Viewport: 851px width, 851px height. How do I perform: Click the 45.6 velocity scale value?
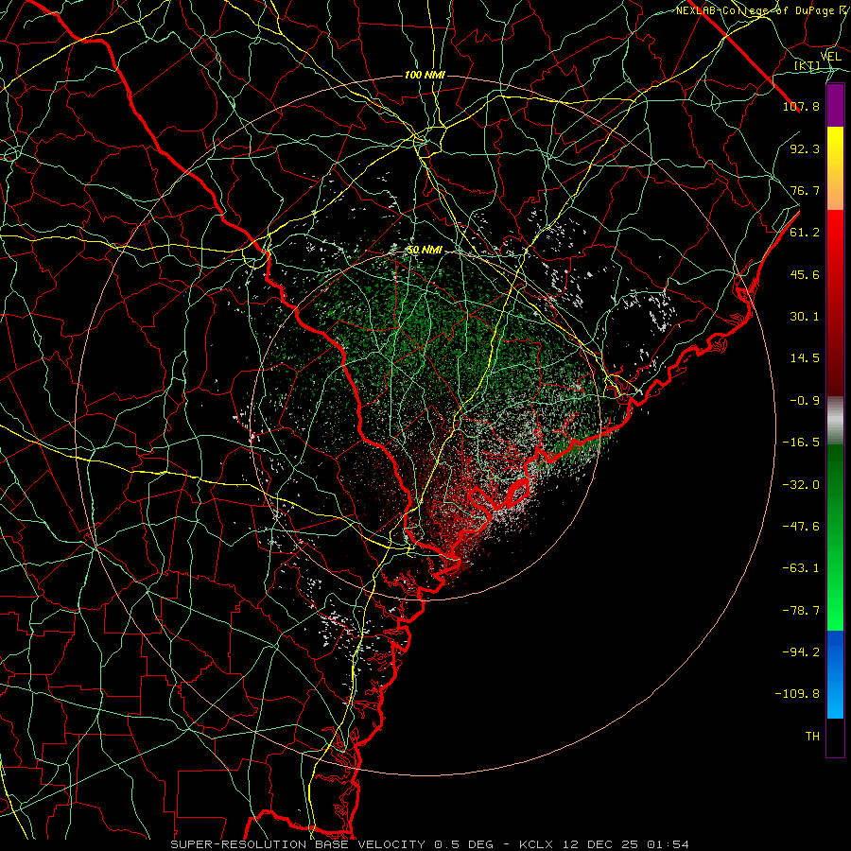pos(805,274)
